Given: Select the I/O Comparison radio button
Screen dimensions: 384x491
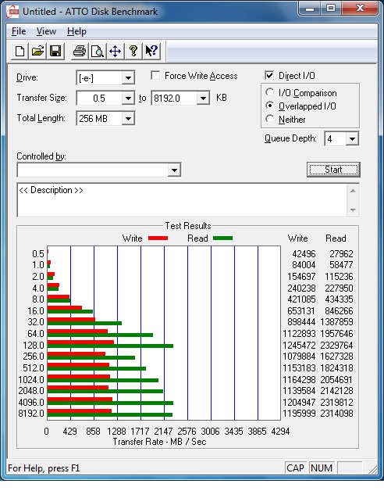Looking at the screenshot, I should point(269,92).
